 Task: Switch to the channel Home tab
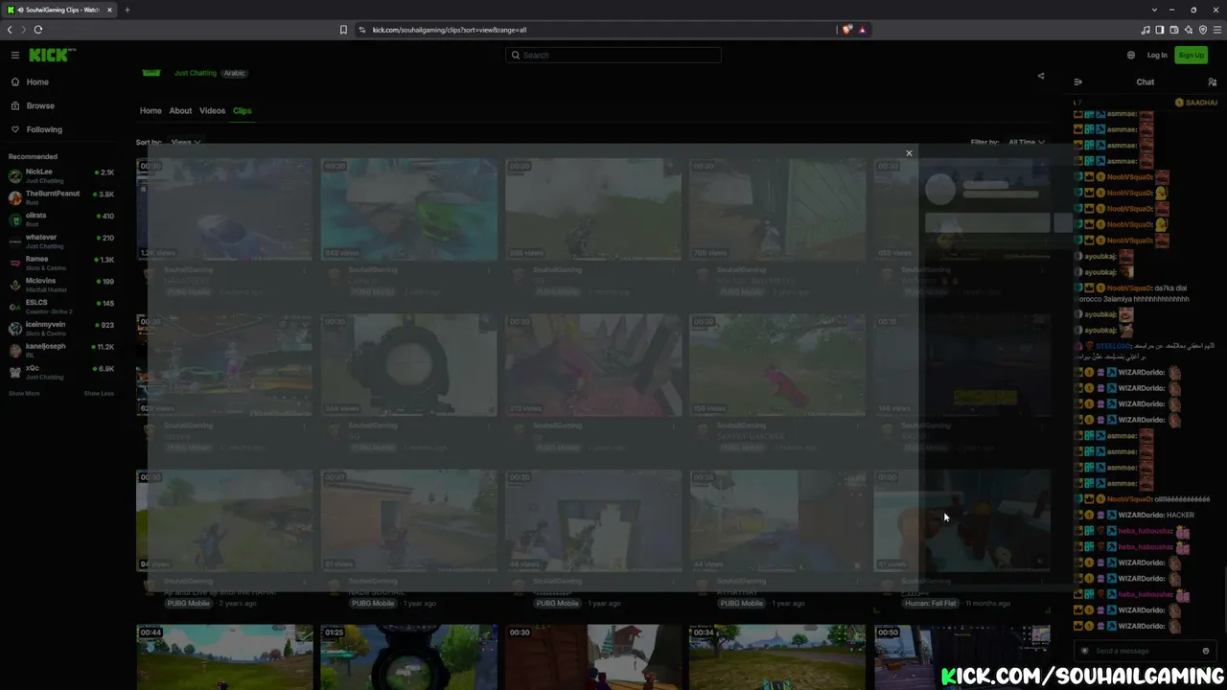pyautogui.click(x=150, y=111)
